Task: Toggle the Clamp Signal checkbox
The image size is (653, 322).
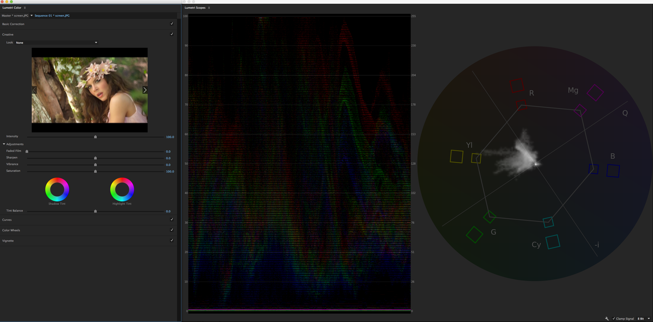Action: pos(614,318)
